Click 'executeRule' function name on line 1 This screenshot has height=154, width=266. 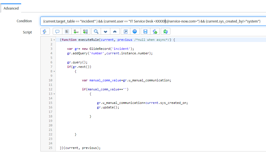pos(88,40)
